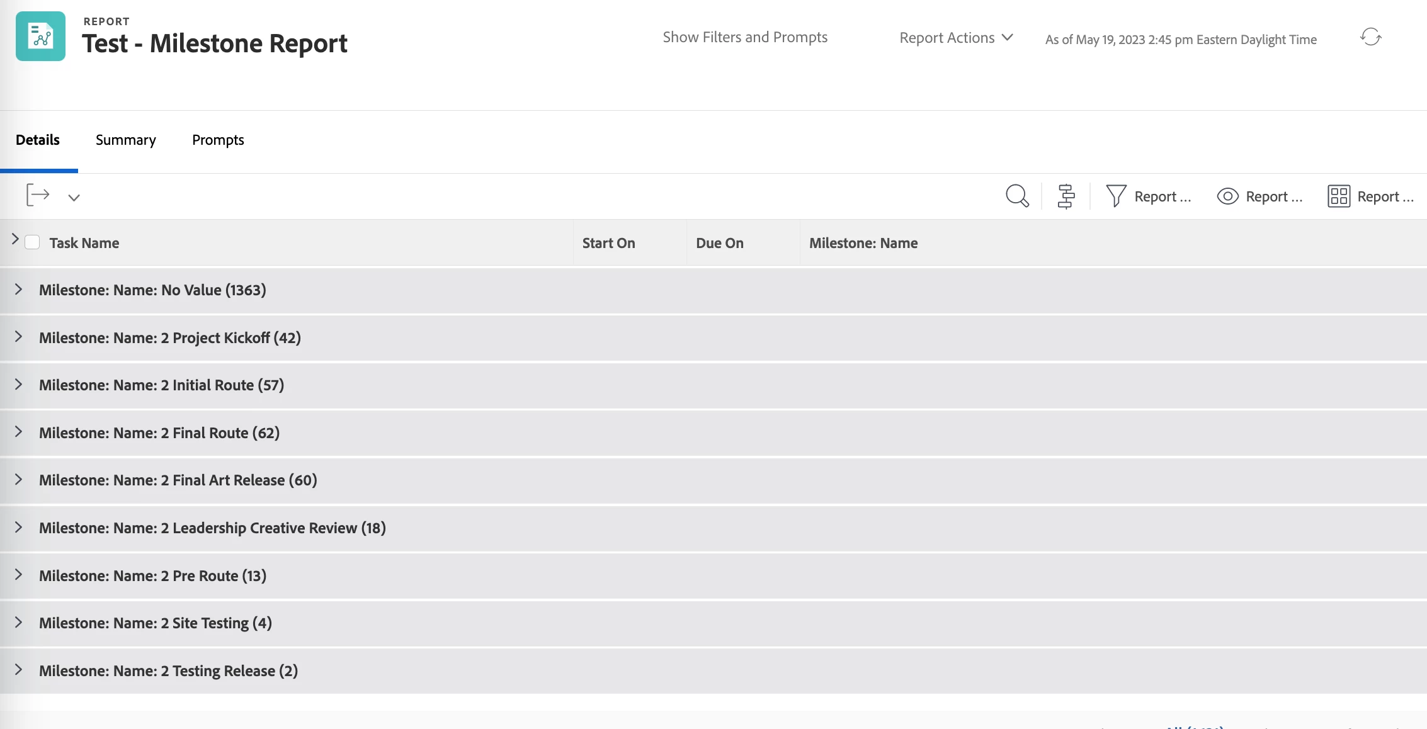This screenshot has height=729, width=1427.
Task: Open the Report grouping grid icon
Action: [x=1339, y=196]
